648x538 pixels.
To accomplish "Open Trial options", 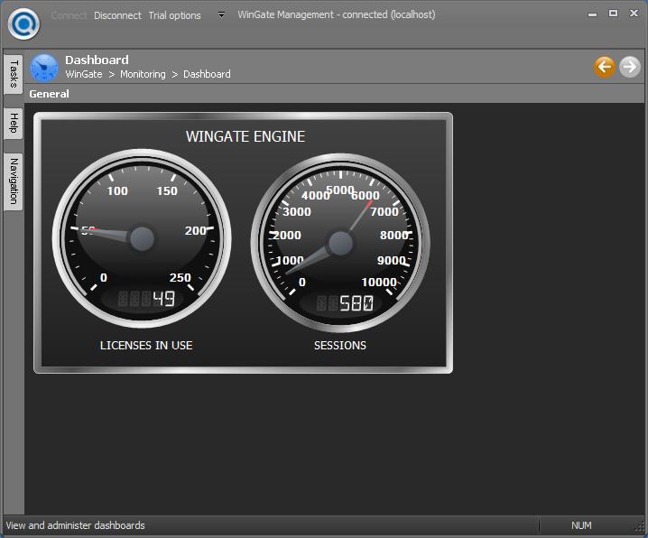I will 174,15.
